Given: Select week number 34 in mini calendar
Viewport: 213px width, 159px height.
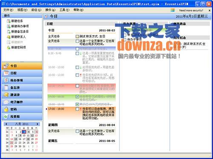Looking at the screenshot, I should point(7,143).
